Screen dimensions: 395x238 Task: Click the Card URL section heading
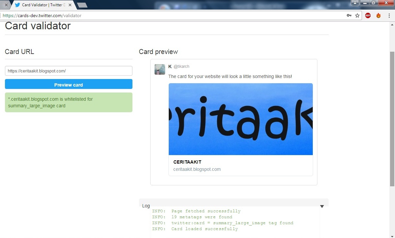19,52
